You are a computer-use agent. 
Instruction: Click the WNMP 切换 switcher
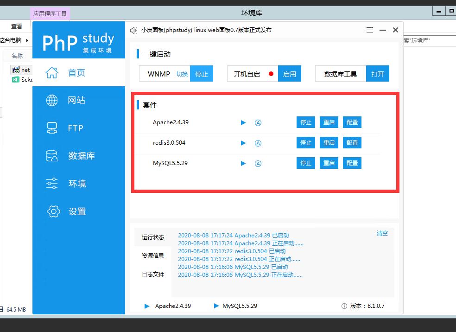point(182,74)
